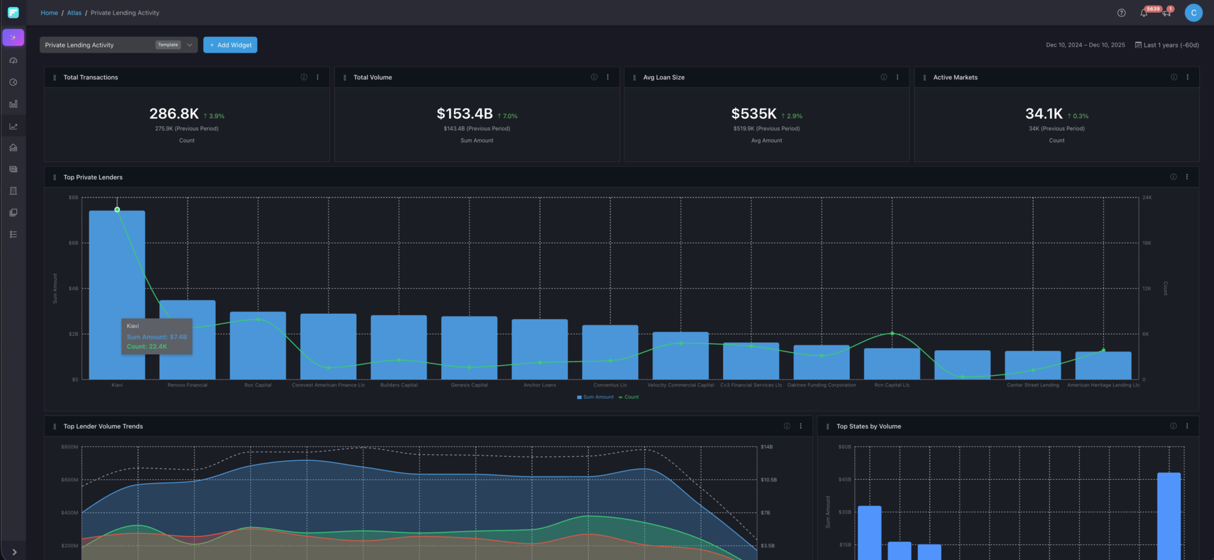Image resolution: width=1214 pixels, height=560 pixels.
Task: Open the house property sidebar icon
Action: [x=13, y=148]
